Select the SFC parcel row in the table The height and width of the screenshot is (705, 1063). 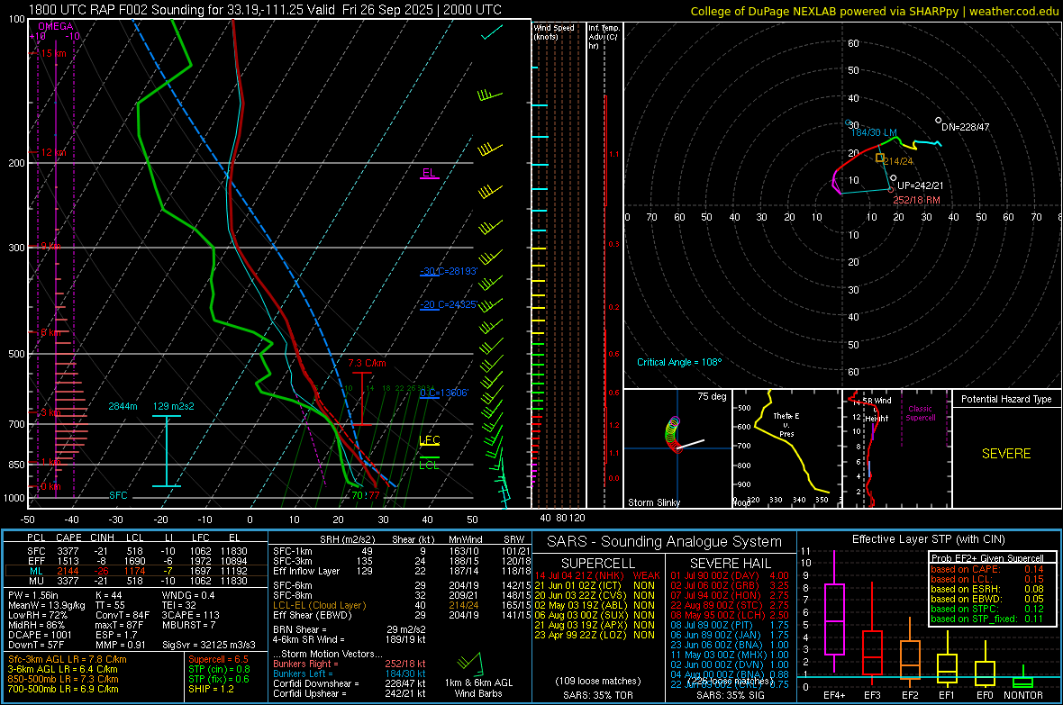136,551
